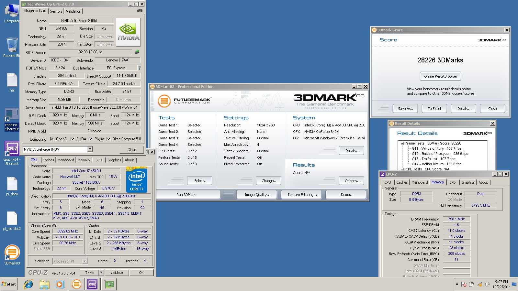This screenshot has width=518, height=291.
Task: Click the Intel Core i7 logo badge
Action: pos(137,180)
